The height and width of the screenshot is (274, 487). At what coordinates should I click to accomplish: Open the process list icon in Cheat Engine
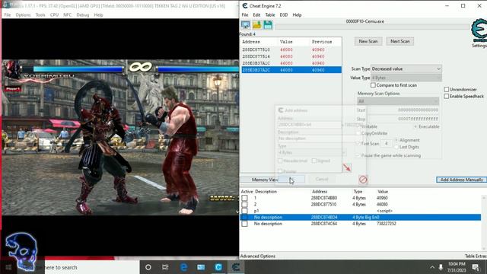coord(245,25)
